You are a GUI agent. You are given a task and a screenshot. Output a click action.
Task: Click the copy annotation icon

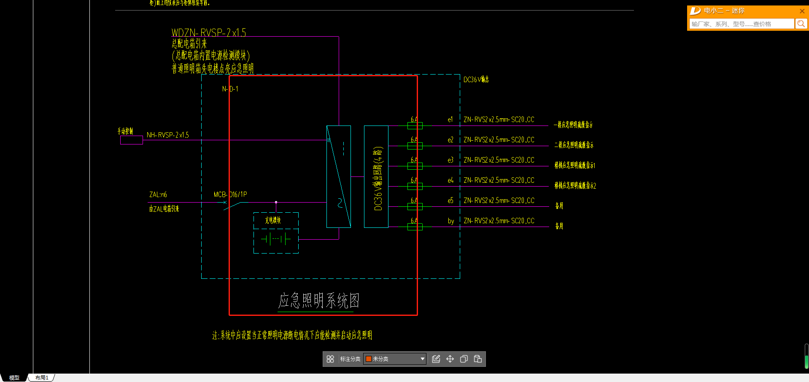pos(464,359)
